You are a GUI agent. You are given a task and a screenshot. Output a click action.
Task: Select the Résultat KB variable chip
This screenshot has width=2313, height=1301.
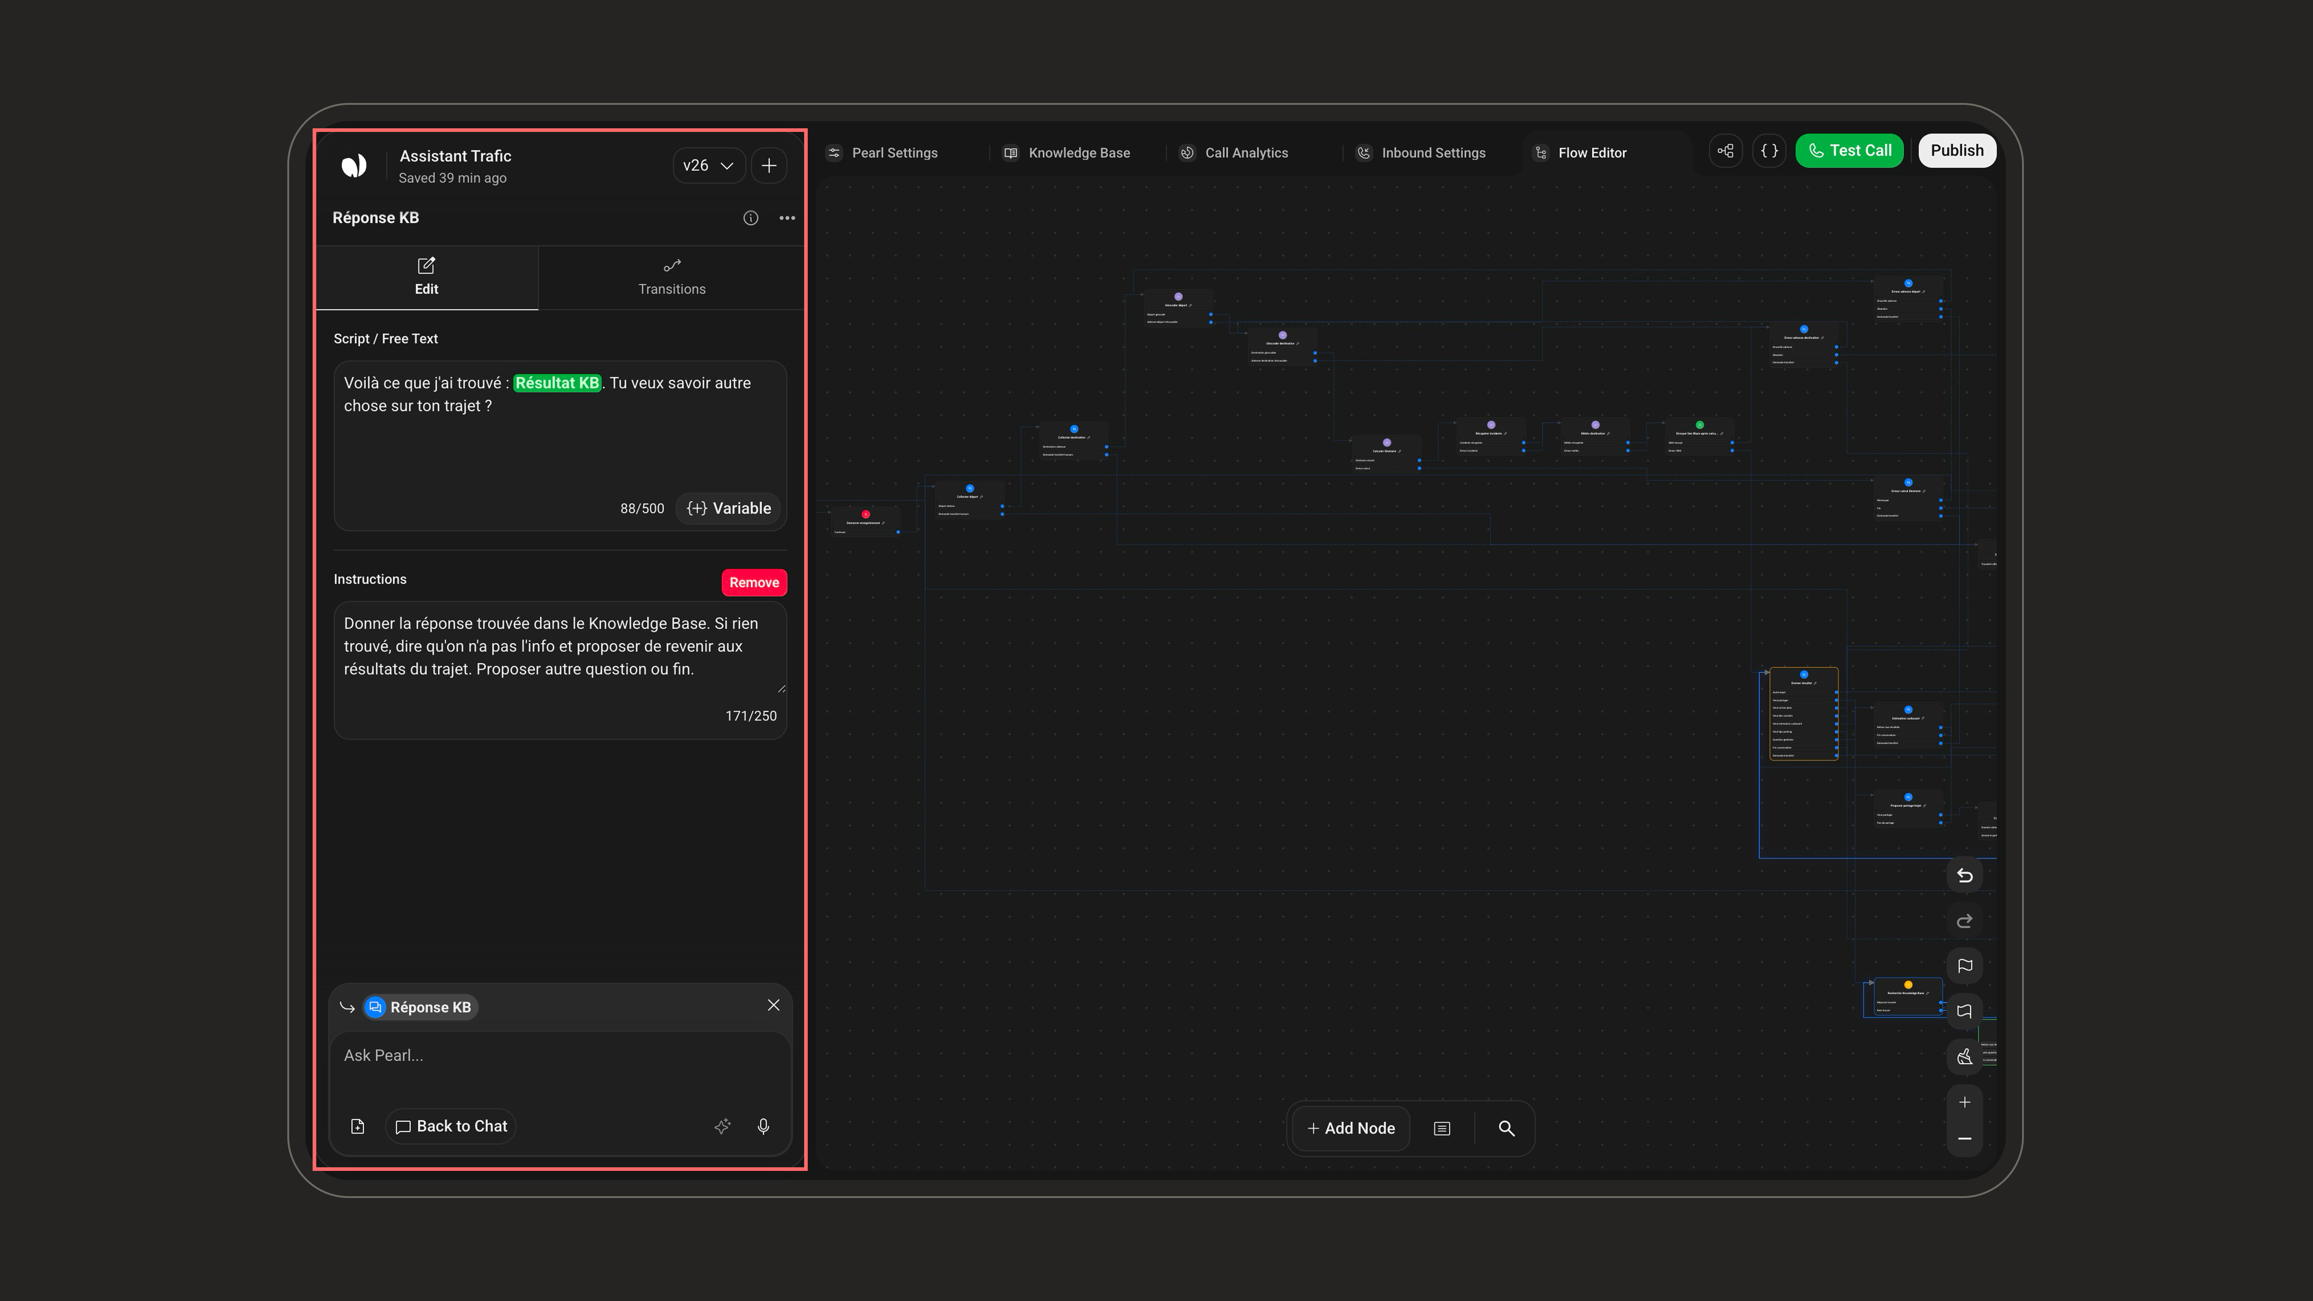557,384
